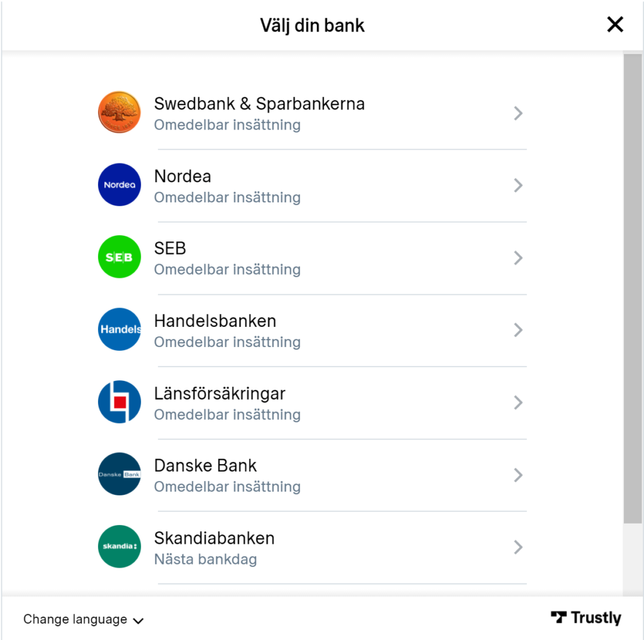Click the Nordea bank logo
The image size is (644, 640).
[119, 185]
